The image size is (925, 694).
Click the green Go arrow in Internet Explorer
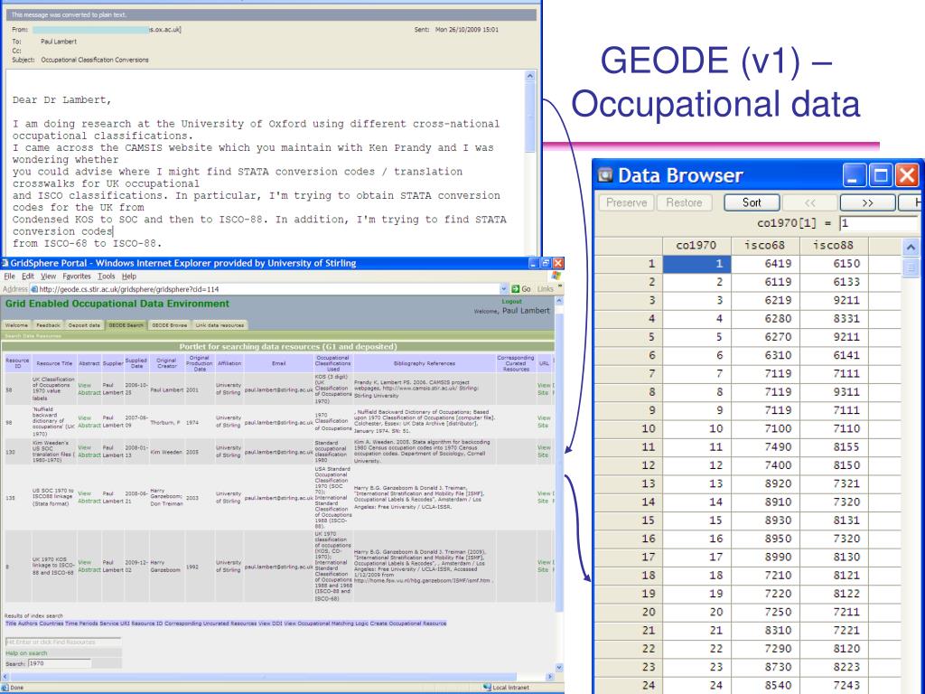click(x=516, y=288)
